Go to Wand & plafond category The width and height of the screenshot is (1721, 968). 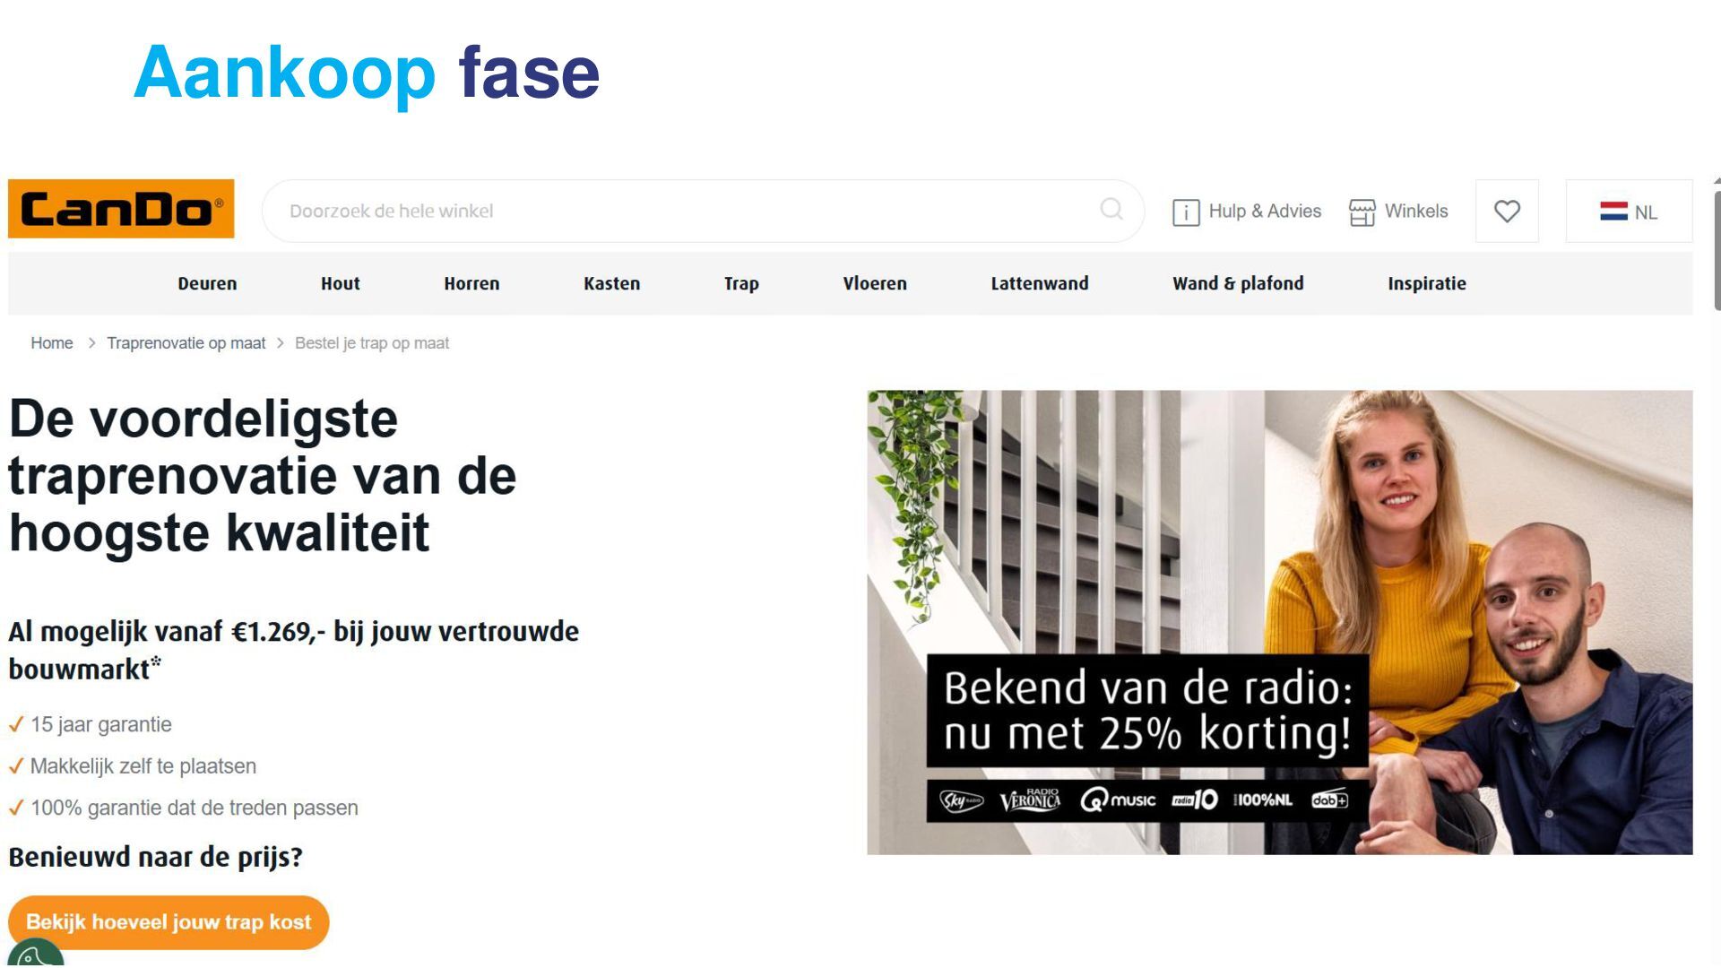click(1238, 283)
